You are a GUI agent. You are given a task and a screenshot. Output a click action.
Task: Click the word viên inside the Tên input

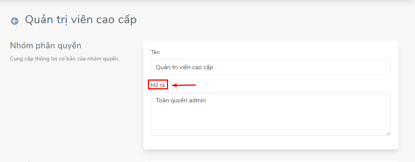[x=183, y=67]
